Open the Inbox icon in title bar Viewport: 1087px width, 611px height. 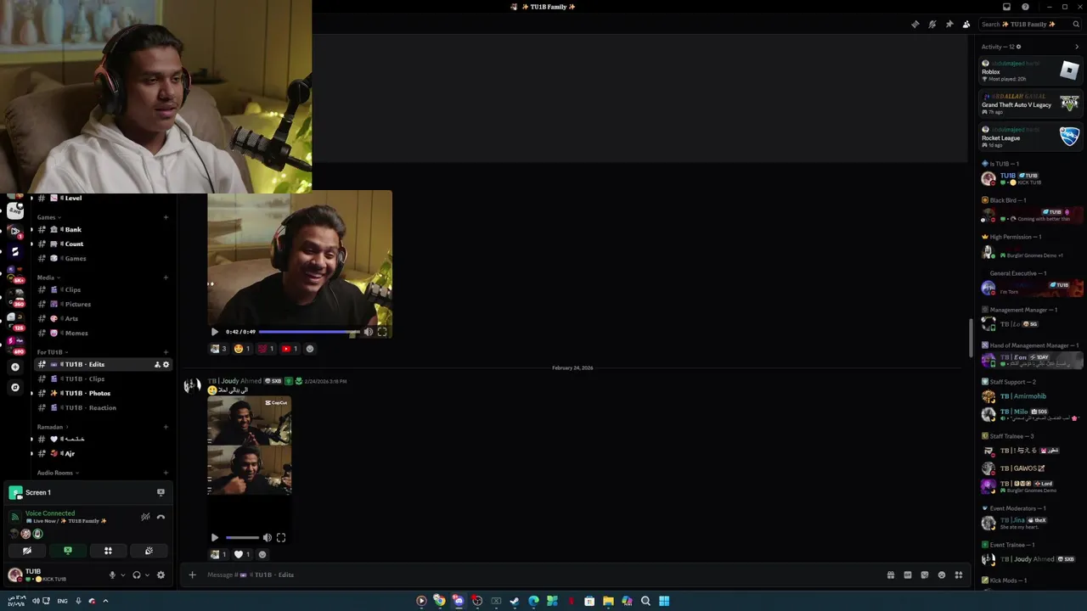point(1006,7)
